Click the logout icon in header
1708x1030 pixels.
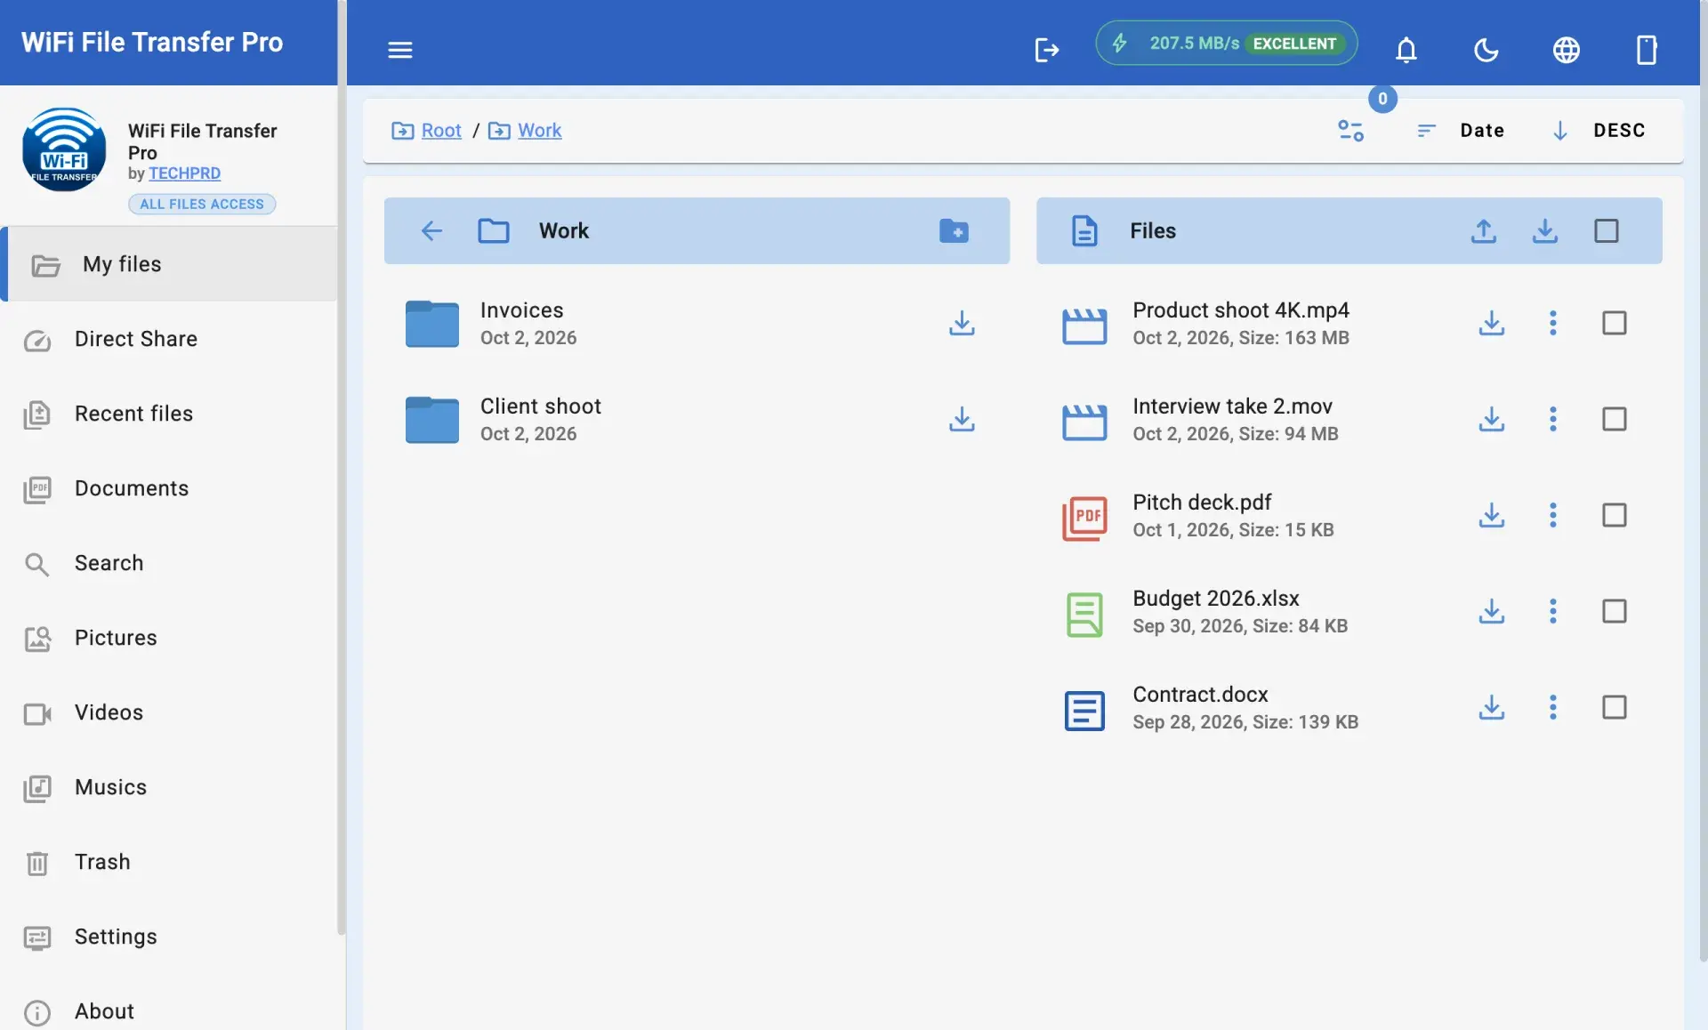point(1047,50)
